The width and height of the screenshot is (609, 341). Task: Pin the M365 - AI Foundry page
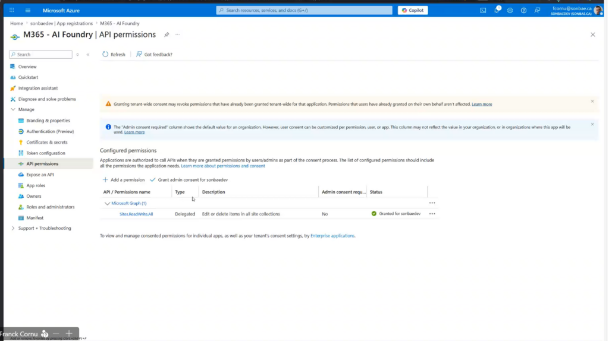167,34
